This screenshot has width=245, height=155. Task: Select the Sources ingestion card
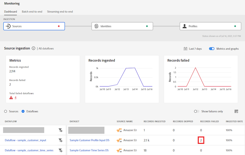[x=34, y=26]
